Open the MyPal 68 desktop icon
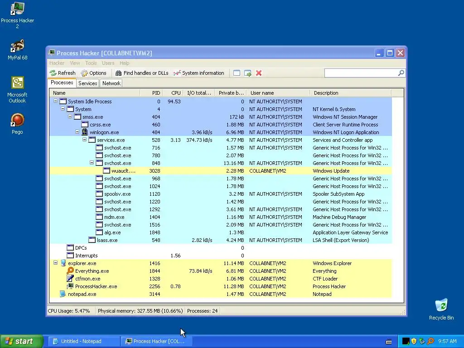The width and height of the screenshot is (464, 348). pos(17,50)
